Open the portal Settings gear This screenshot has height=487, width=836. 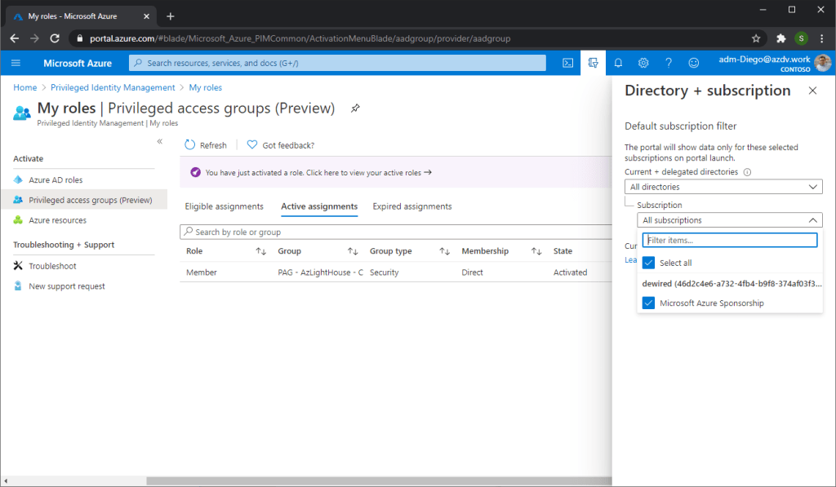pos(643,63)
